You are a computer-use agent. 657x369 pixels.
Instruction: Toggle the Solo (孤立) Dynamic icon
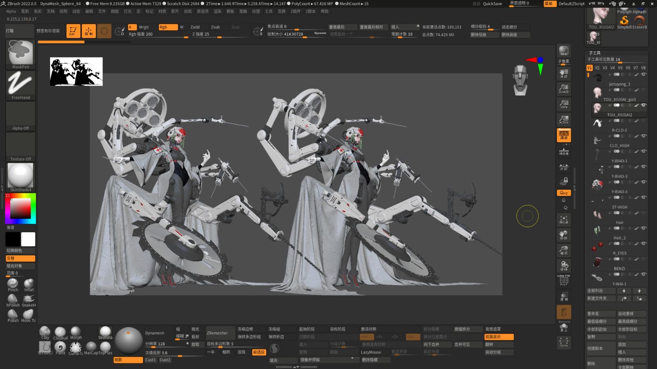pos(564,327)
